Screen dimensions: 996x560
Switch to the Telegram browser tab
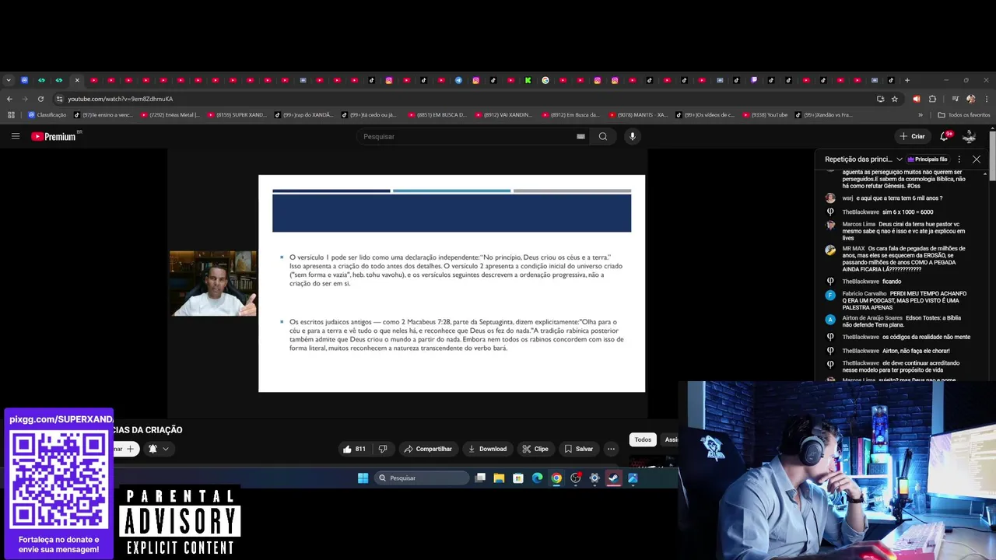(x=458, y=80)
